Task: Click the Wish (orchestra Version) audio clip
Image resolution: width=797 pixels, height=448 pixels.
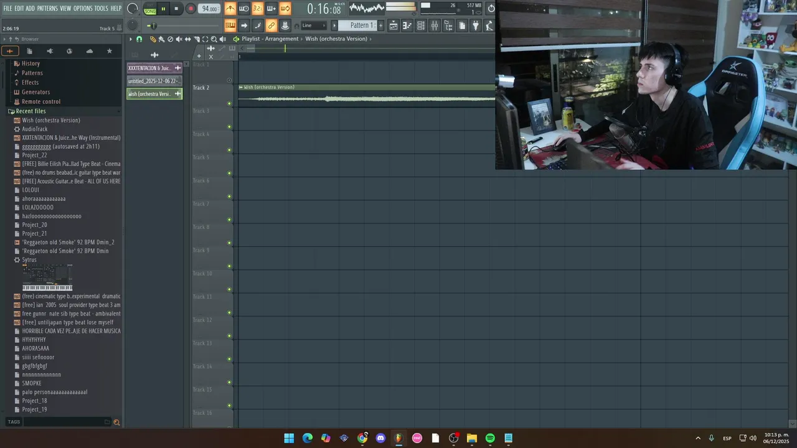Action: point(367,96)
